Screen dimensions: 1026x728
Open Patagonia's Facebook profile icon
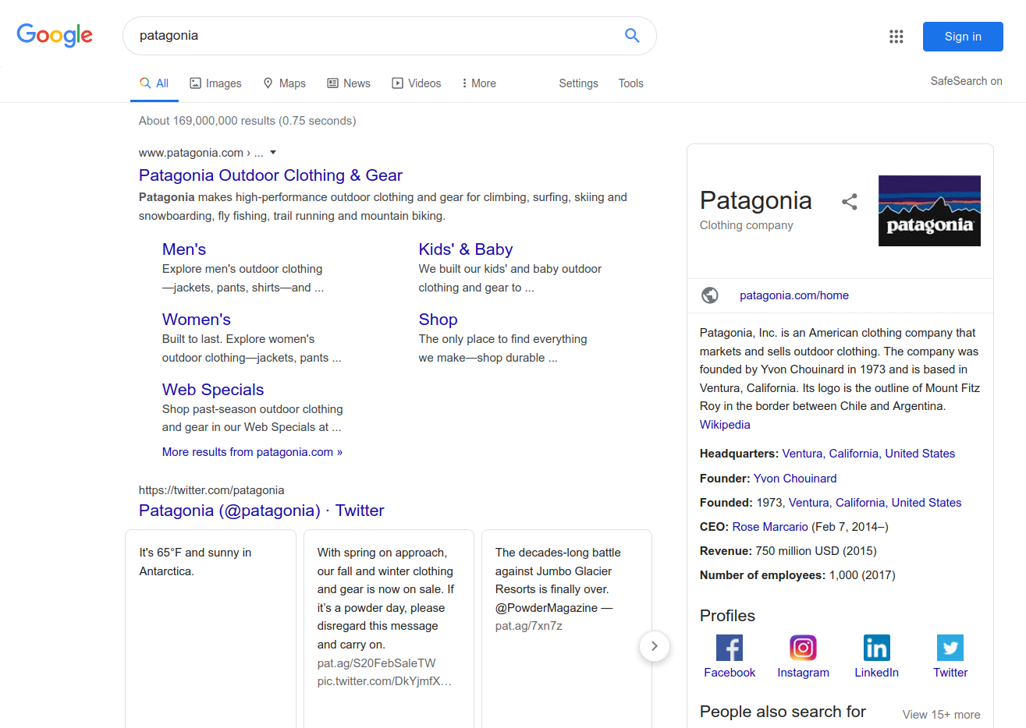[x=730, y=648]
